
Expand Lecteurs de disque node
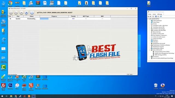click(150, 39)
